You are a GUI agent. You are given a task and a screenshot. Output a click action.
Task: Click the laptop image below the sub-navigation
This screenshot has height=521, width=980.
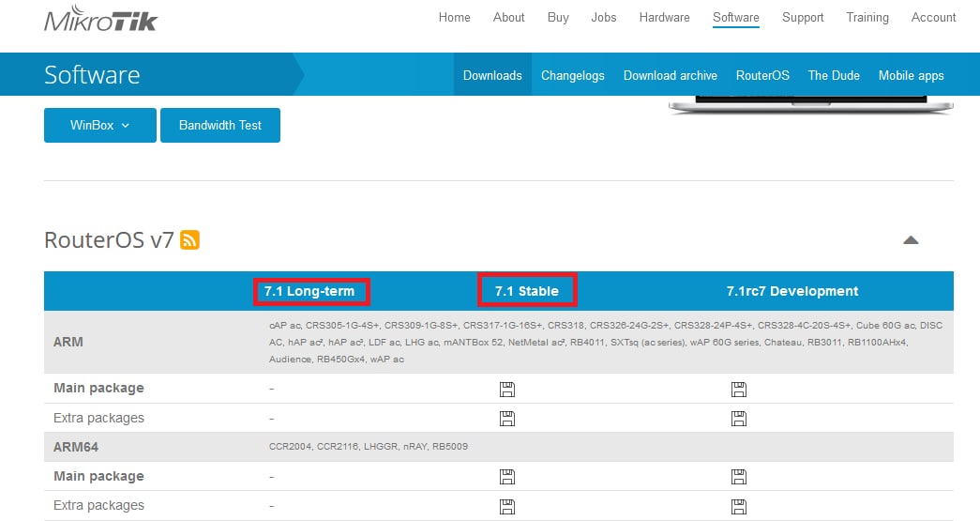click(x=810, y=104)
